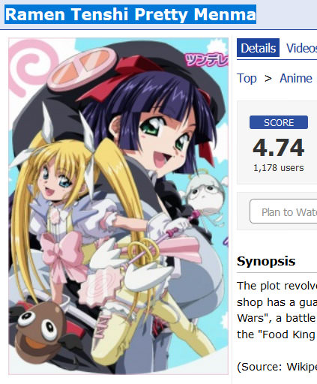Click the 4.74 score value
Screen dimensions: 317x384
point(279,148)
